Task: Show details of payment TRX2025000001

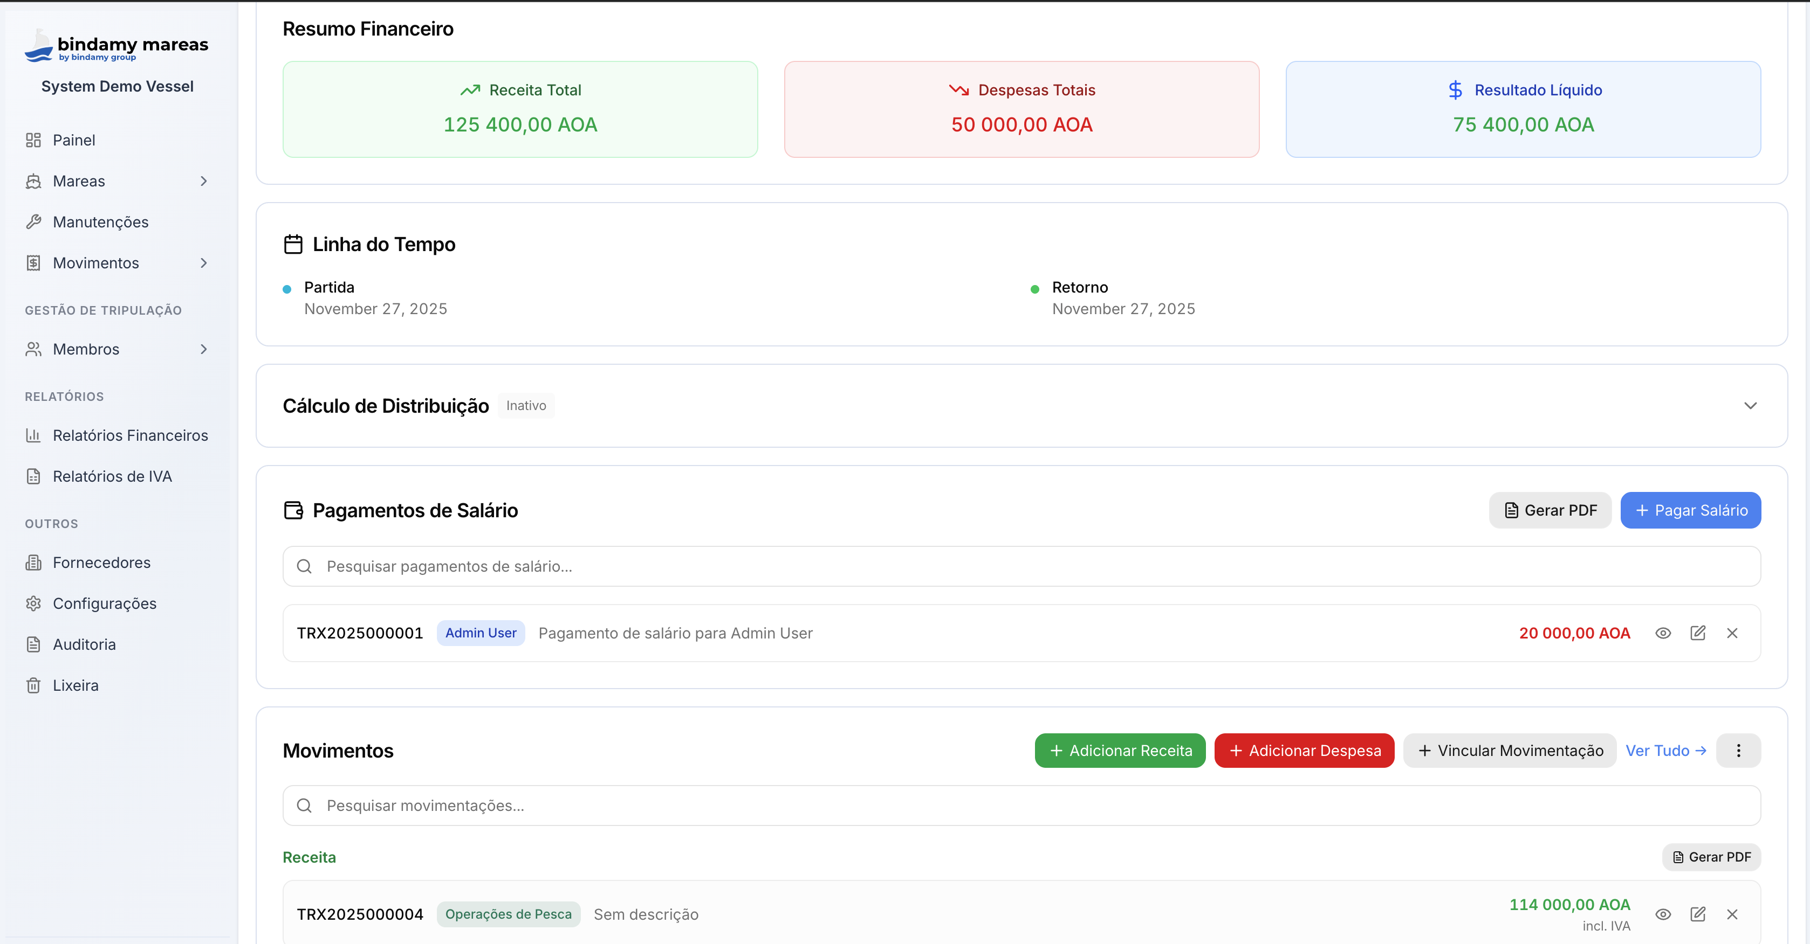Action: pyautogui.click(x=1663, y=633)
